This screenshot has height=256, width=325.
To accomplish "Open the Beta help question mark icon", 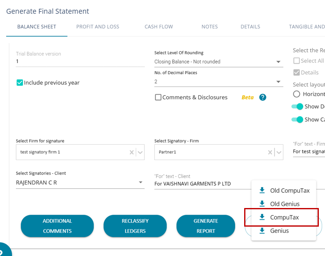I will [x=263, y=98].
